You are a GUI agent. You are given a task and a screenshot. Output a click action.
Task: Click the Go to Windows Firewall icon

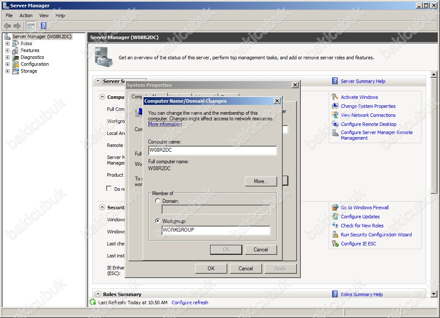click(x=335, y=208)
